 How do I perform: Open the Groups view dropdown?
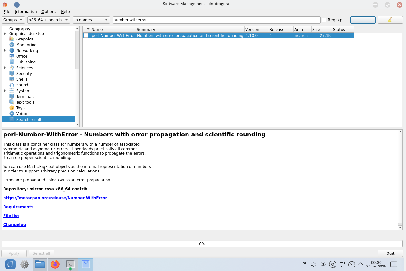coord(13,20)
